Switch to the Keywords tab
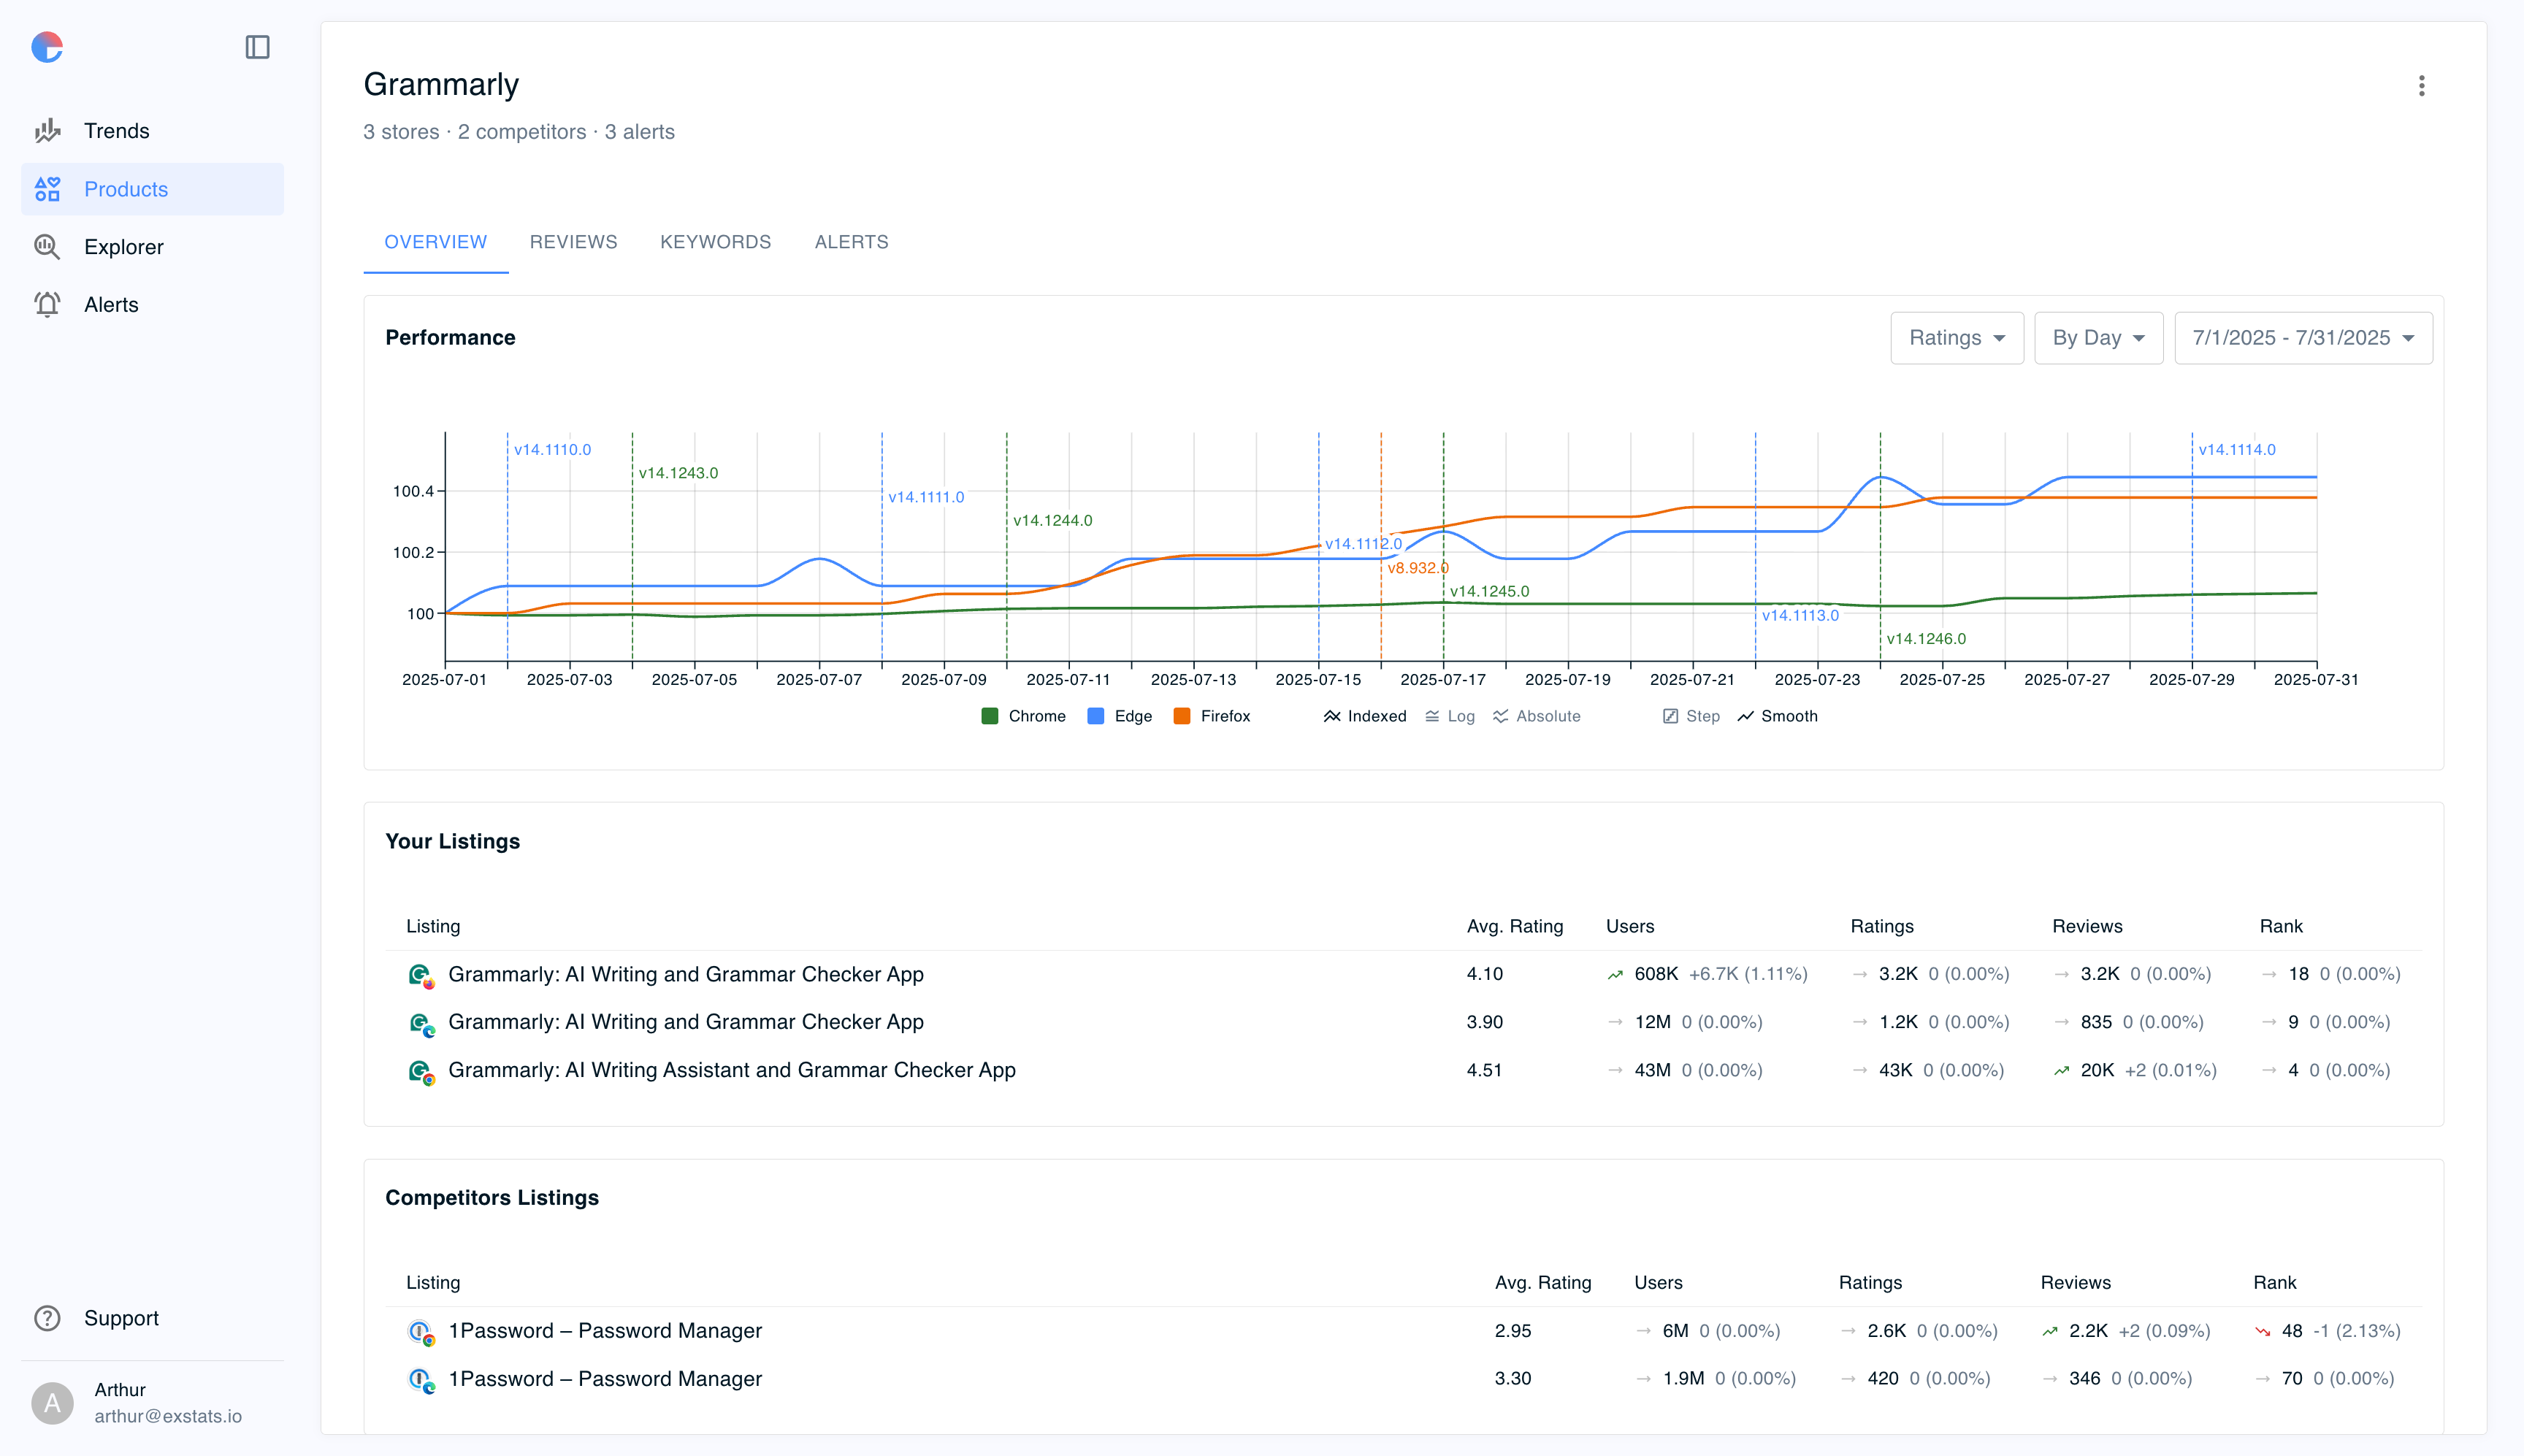The height and width of the screenshot is (1456, 2524). coord(715,242)
